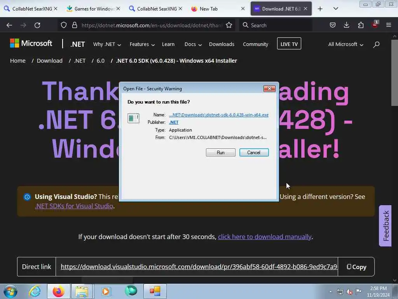Image resolution: width=398 pixels, height=299 pixels.
Task: Click the Run button in security dialog
Action: 221,152
